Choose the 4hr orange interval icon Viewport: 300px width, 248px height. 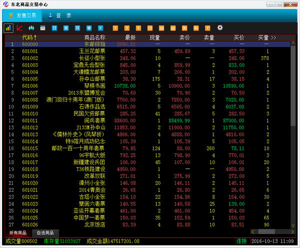click(196, 28)
